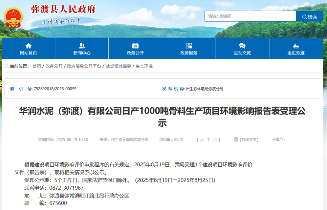Click phone number 0872-3071967
This screenshot has height=210, width=327.
(x=66, y=188)
